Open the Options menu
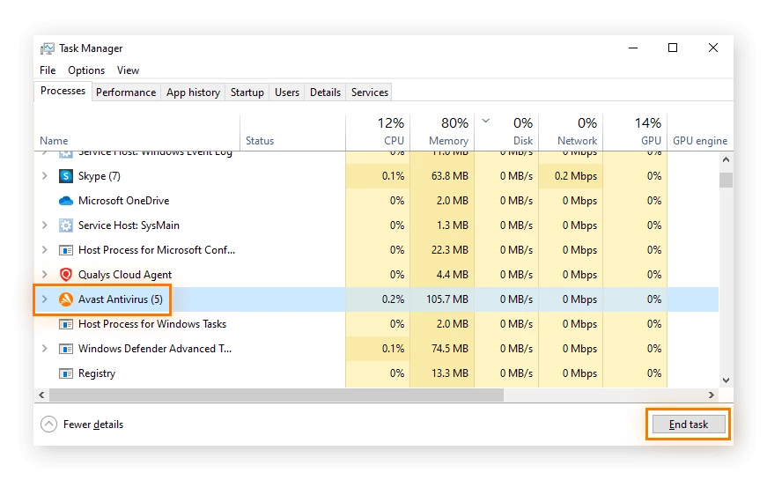 tap(86, 70)
